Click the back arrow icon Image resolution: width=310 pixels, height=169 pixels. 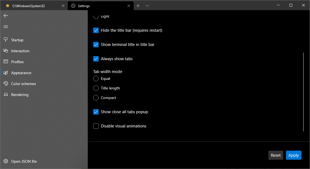6,16
